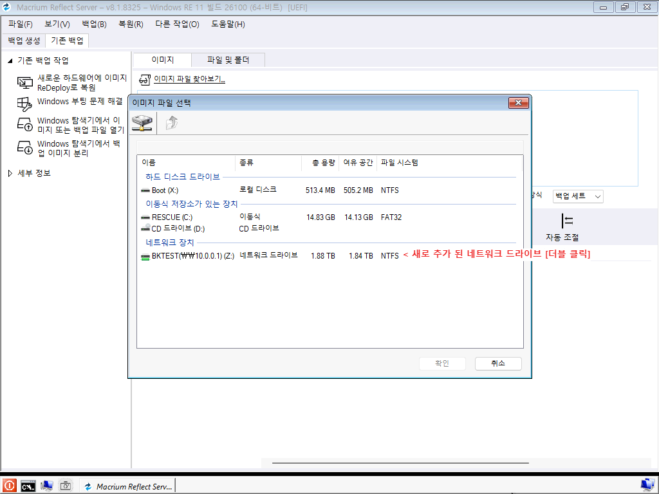Click the 14.13 GB free space cell
The width and height of the screenshot is (659, 494).
(x=358, y=217)
